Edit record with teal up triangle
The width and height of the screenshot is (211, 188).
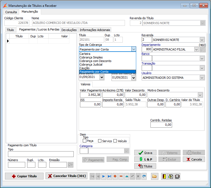click(x=127, y=176)
